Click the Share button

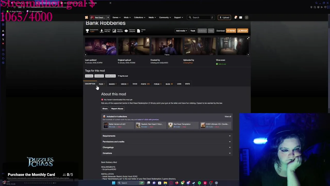105,109
